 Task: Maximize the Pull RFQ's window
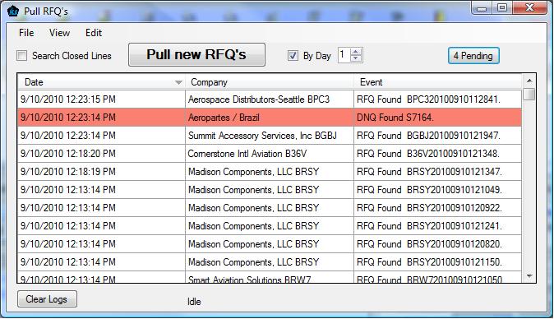(x=502, y=7)
